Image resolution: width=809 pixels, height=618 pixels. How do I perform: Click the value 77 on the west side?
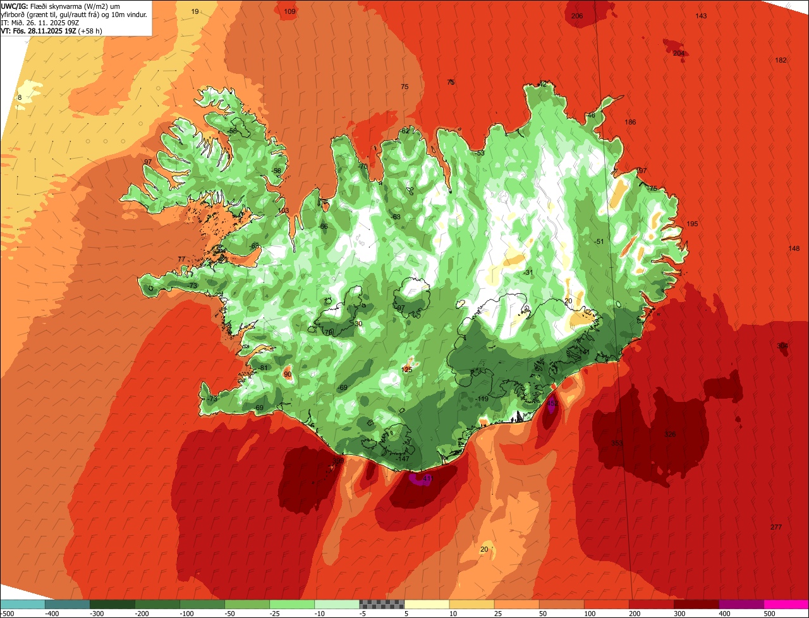182,259
